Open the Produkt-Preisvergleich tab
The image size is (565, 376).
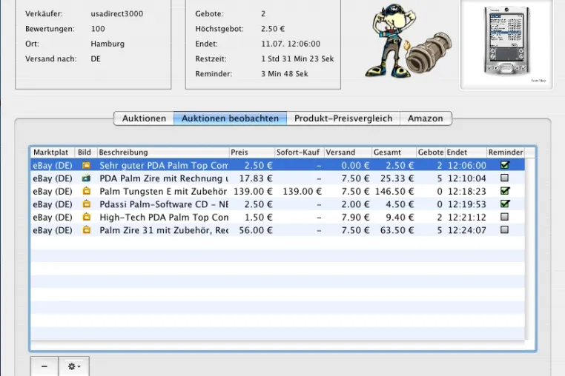tap(343, 118)
